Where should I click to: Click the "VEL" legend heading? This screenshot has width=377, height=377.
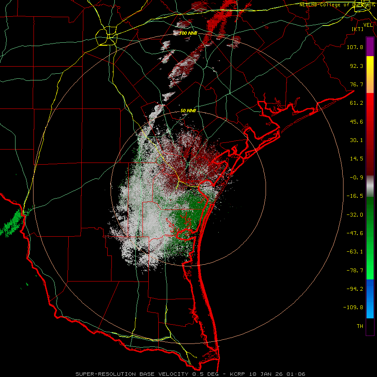pyautogui.click(x=368, y=25)
